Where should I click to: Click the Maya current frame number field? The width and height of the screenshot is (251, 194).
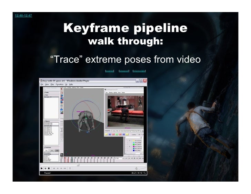click(119, 158)
